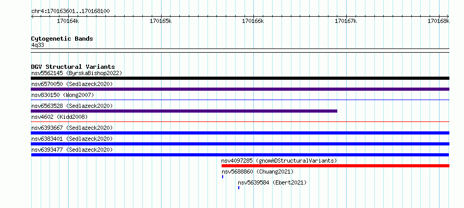Click the ruler's right end arrow
Screen dimensions: 464x208
click(x=448, y=16)
